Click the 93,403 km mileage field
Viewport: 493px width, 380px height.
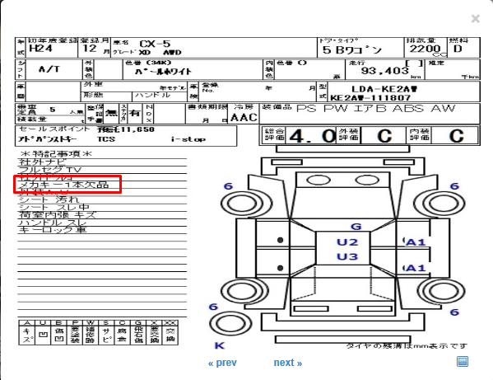[x=385, y=69]
